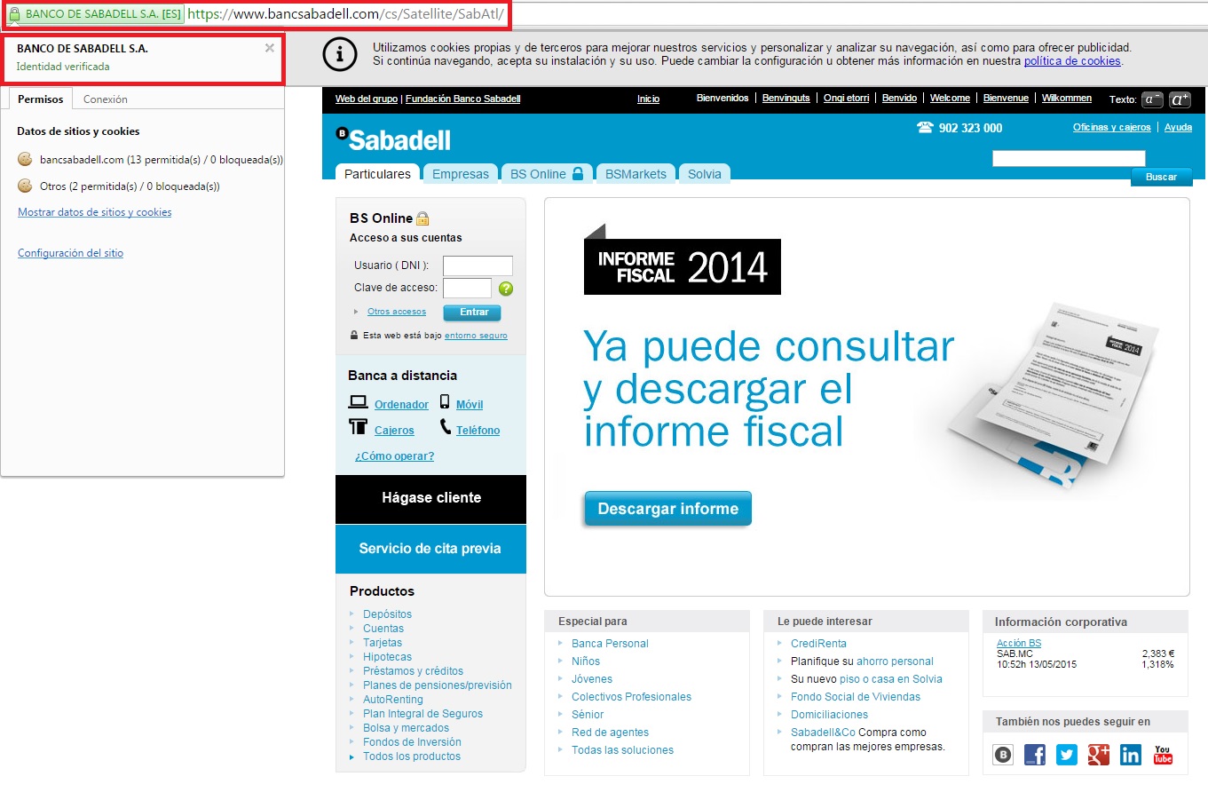
Task: Open Web del grupo link
Action: [367, 99]
